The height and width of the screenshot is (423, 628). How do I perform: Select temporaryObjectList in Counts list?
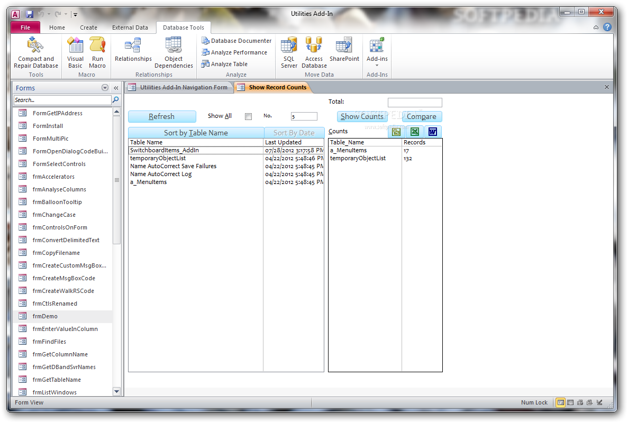(385, 159)
